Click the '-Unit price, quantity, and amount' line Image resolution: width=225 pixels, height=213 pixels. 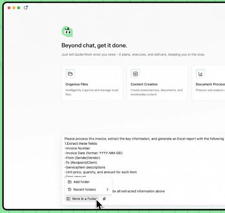click(x=101, y=172)
